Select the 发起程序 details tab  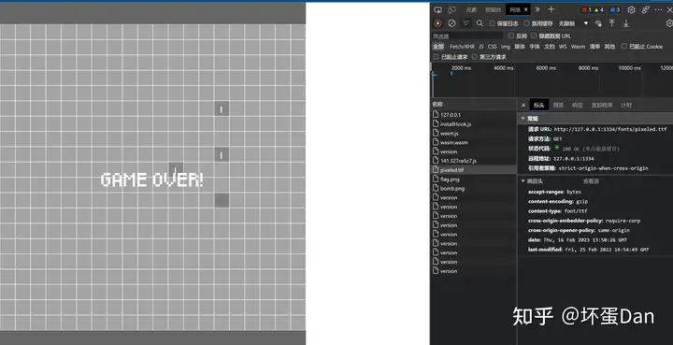(x=602, y=105)
